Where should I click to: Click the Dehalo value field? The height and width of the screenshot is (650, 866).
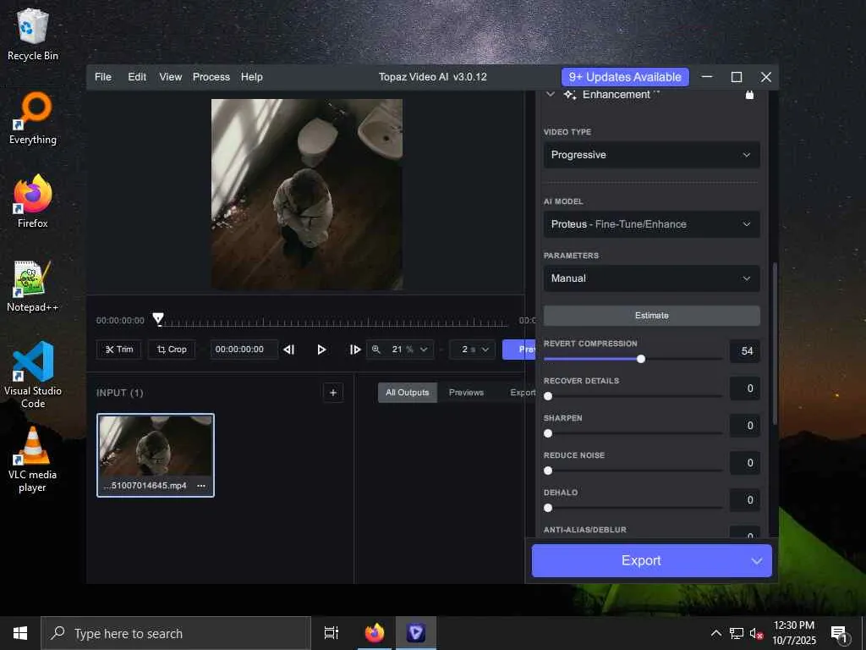click(744, 500)
